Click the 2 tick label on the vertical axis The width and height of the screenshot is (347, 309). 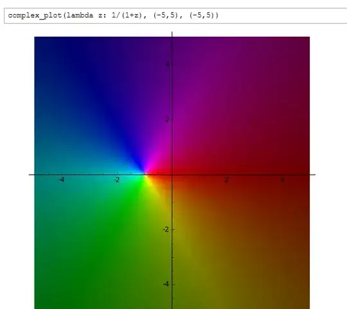[x=167, y=120]
